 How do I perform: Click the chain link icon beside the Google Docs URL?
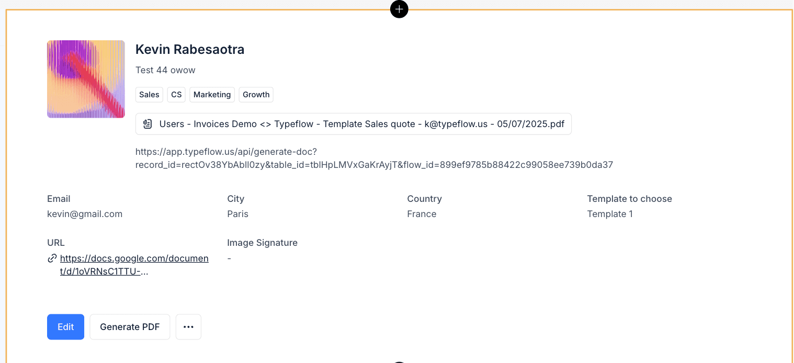[x=52, y=258]
